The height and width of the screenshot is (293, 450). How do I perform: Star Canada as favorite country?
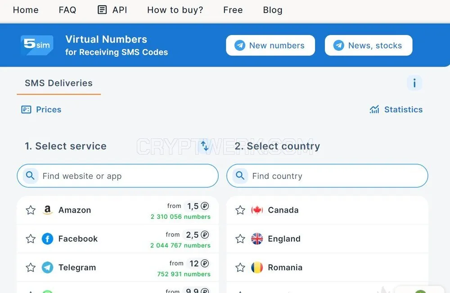(240, 210)
